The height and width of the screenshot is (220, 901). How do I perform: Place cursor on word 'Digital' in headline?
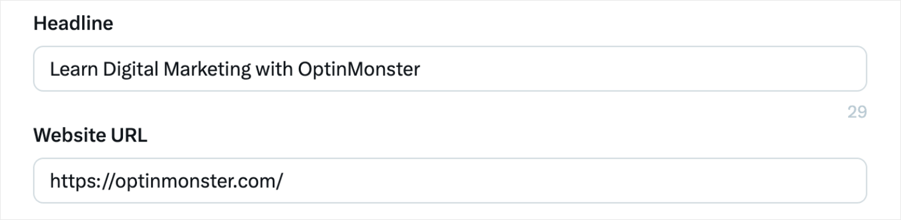click(130, 69)
